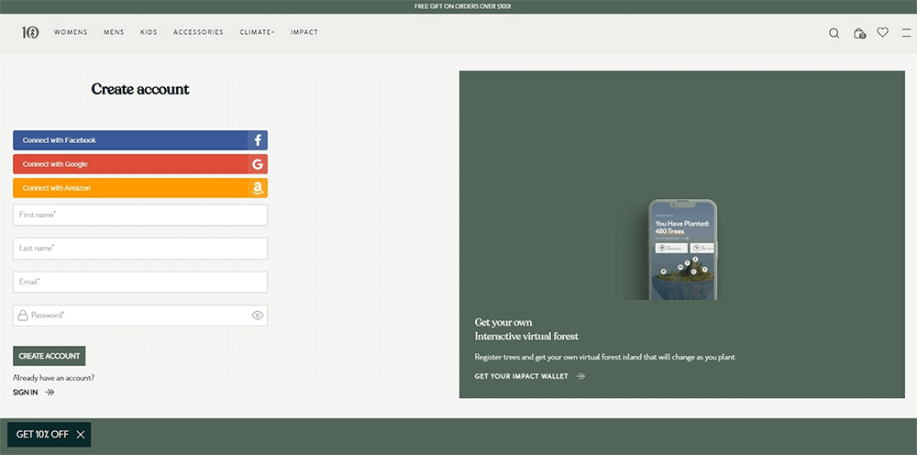Focus the First name field

pyautogui.click(x=140, y=215)
